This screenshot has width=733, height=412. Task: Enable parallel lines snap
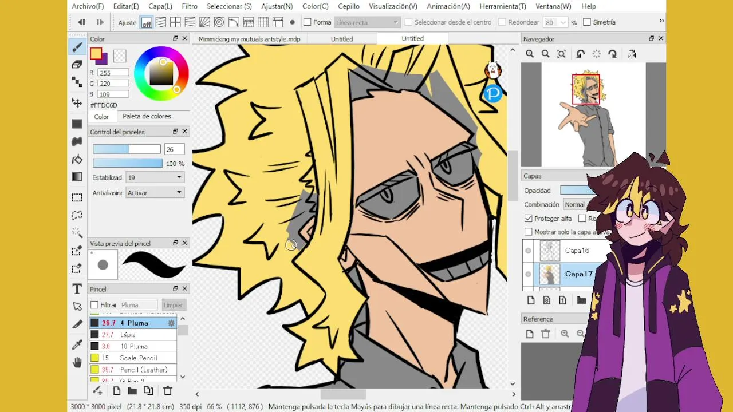point(161,23)
